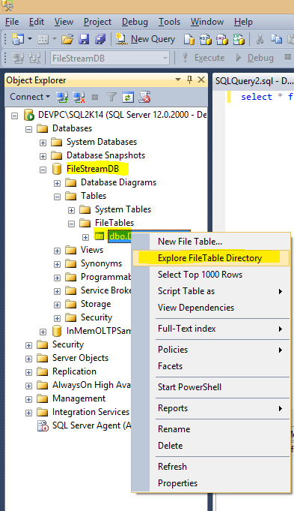Open the Help menu
Image resolution: width=294 pixels, height=511 pixels.
[x=243, y=23]
